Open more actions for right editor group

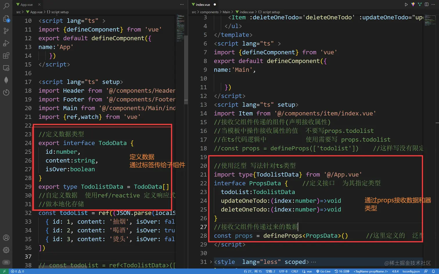coord(433,4)
